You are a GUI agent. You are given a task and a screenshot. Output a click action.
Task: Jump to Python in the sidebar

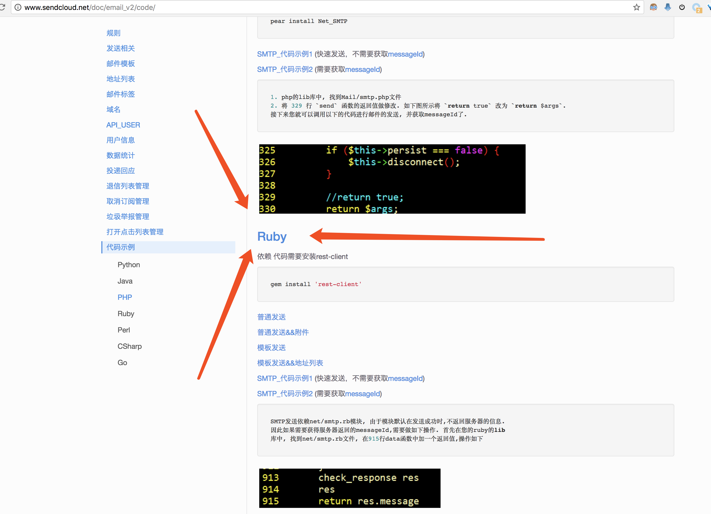(129, 265)
